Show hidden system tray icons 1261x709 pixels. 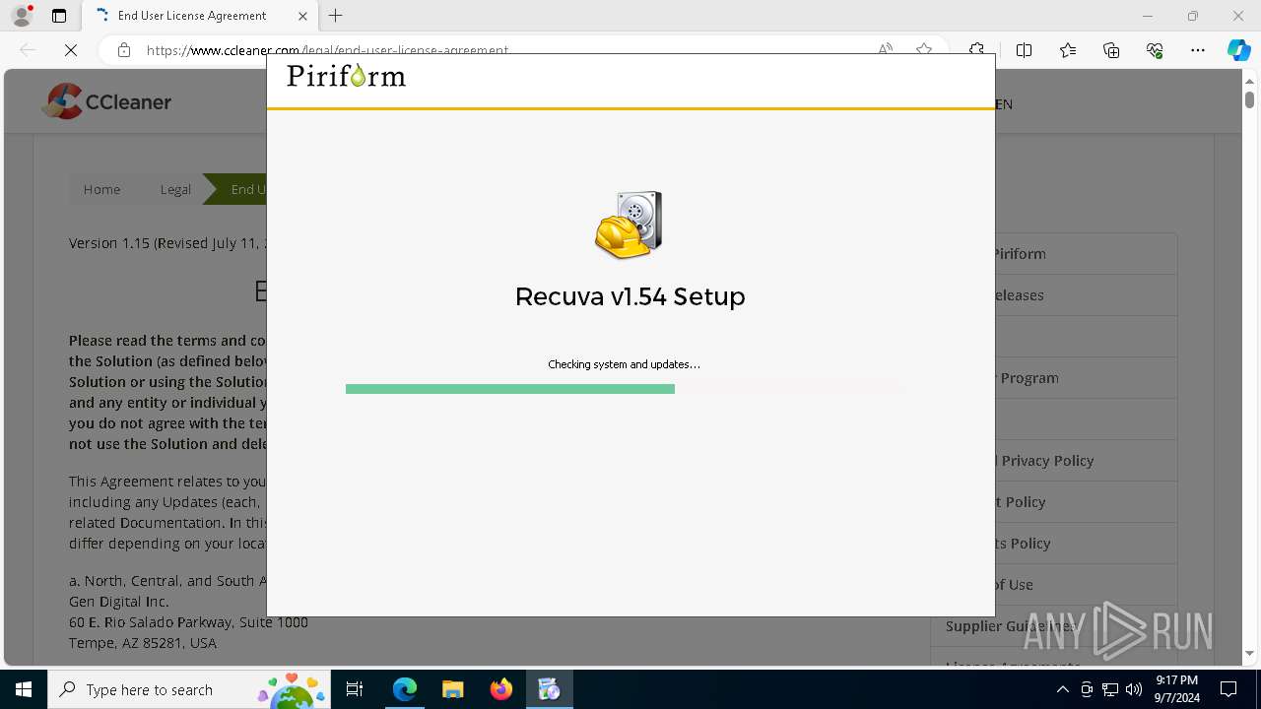click(x=1062, y=689)
